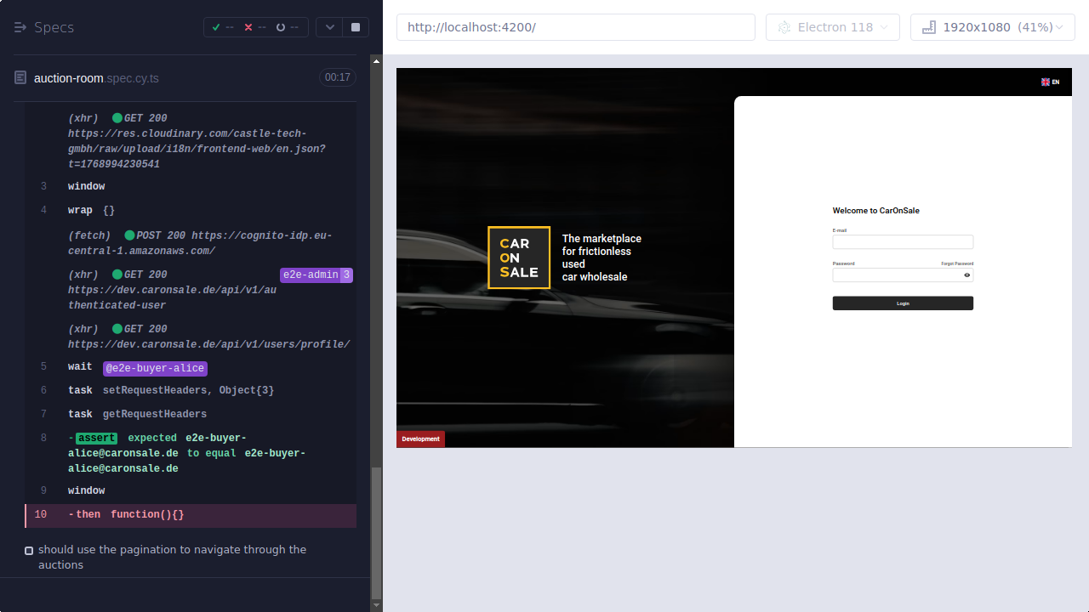Image resolution: width=1089 pixels, height=612 pixels.
Task: Collapse all test commands via the chevron
Action: (x=329, y=26)
